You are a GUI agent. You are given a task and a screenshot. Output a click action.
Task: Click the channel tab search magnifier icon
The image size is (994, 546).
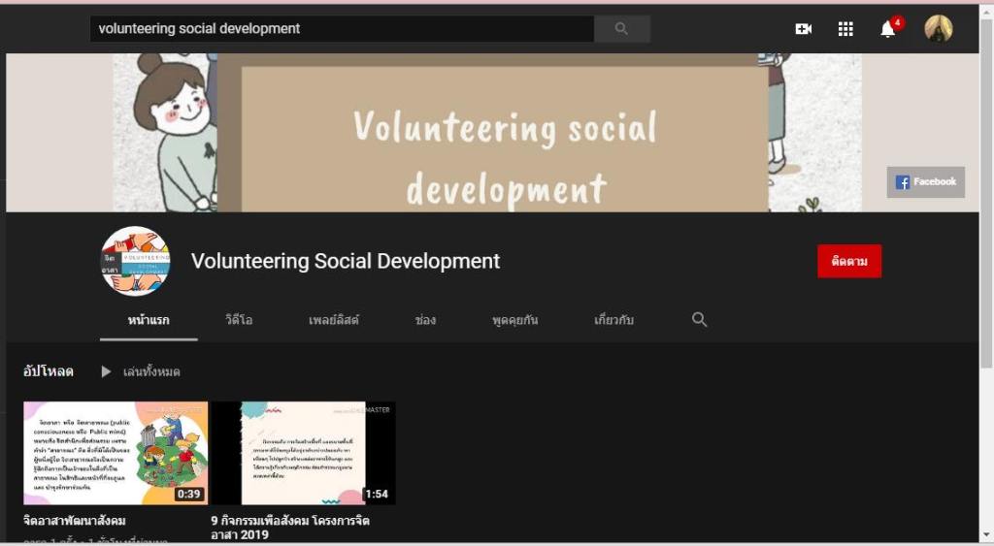(699, 320)
